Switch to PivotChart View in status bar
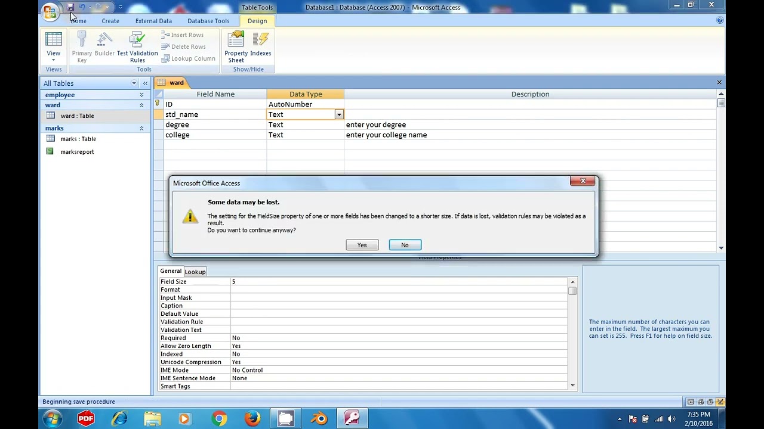 [x=710, y=402]
